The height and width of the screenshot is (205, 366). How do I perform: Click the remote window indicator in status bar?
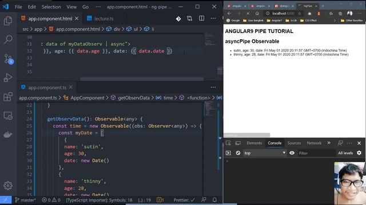pos(6,200)
